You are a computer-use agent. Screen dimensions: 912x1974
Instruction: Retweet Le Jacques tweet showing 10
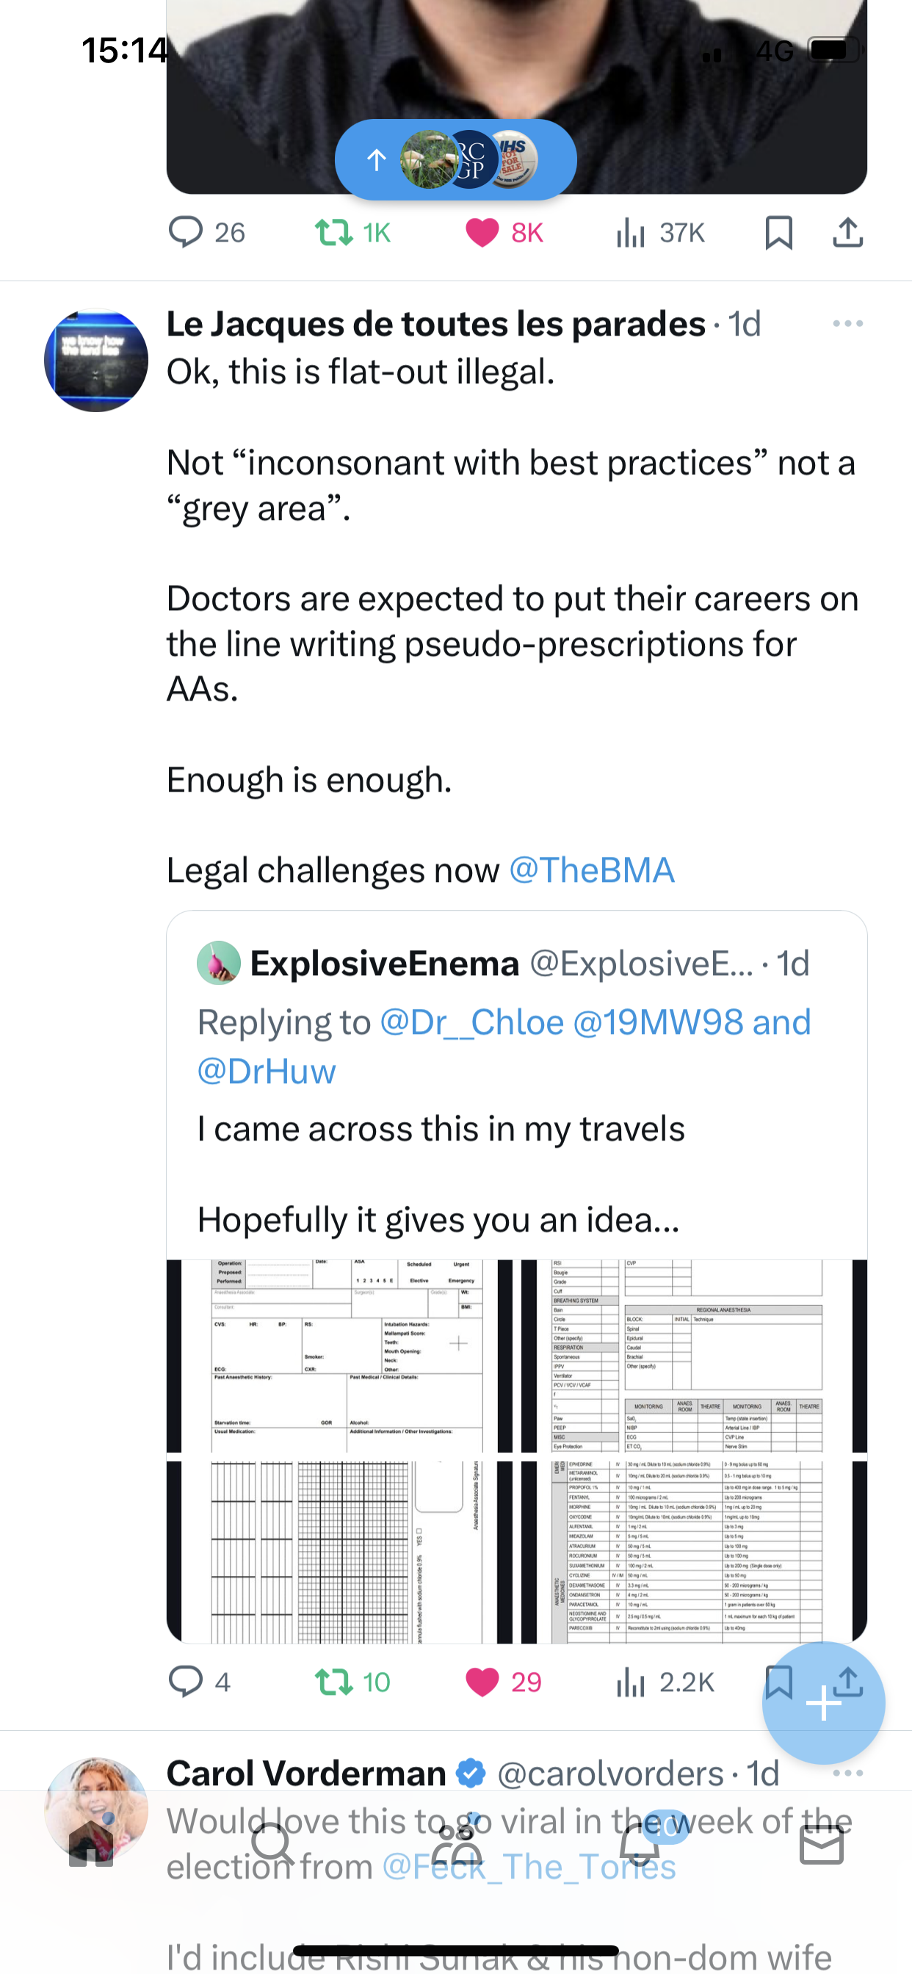352,1681
